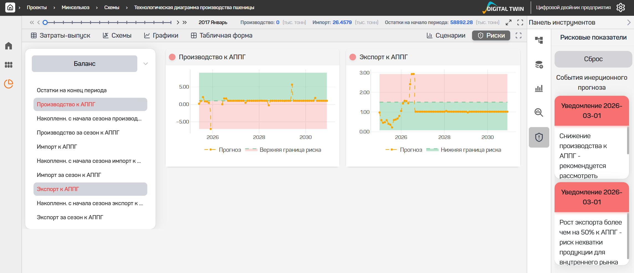The width and height of the screenshot is (634, 273).
Task: Open the pie chart analytics sidebar icon
Action: 9,84
